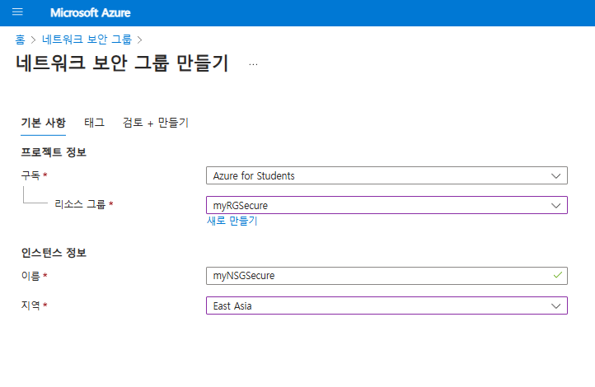Open the Azure for Students subscription dropdown
The height and width of the screenshot is (387, 595).
(379, 175)
